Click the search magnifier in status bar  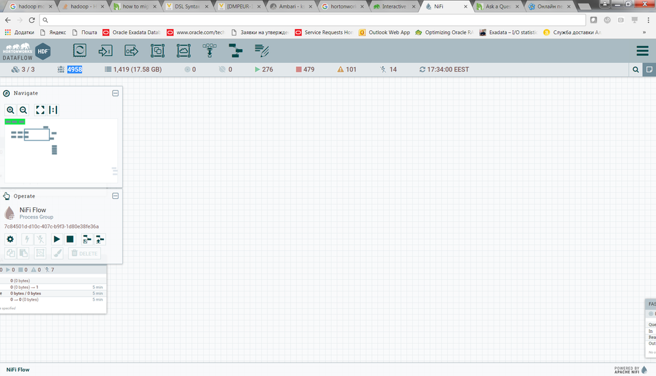pyautogui.click(x=636, y=70)
